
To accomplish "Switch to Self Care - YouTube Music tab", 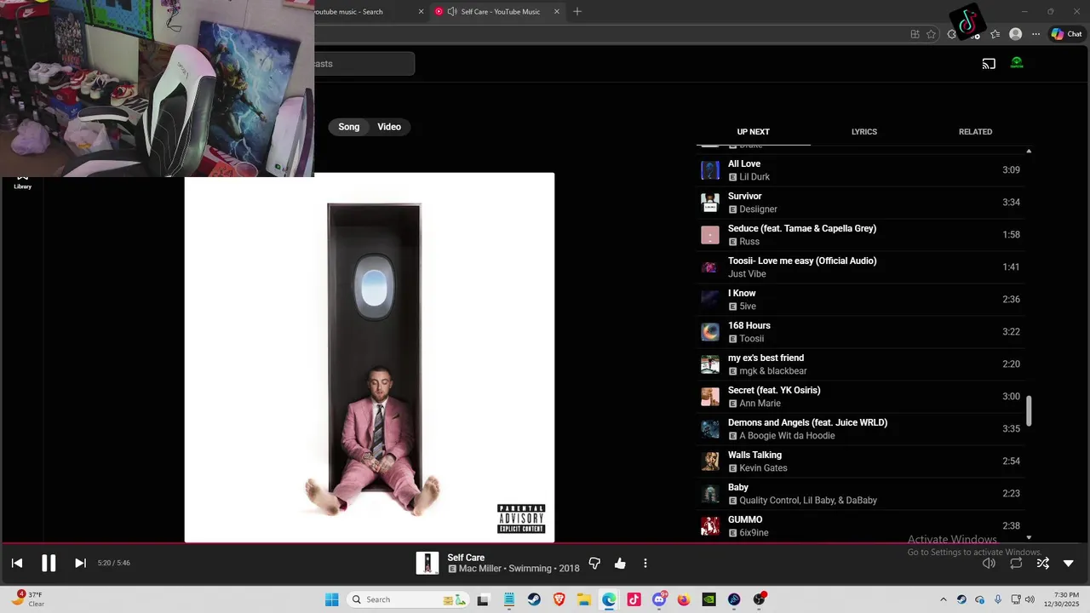I will point(496,12).
